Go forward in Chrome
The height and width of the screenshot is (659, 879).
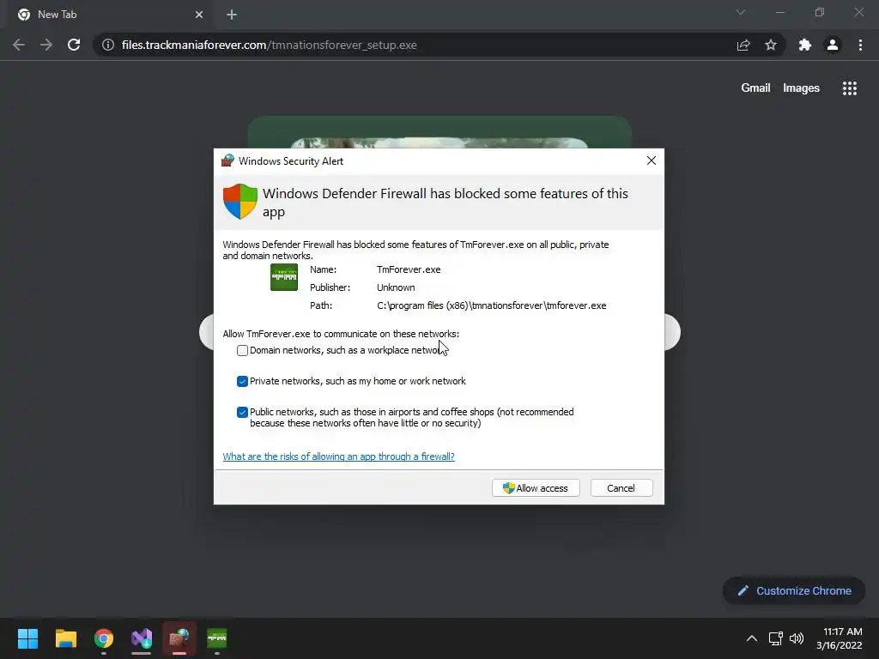click(x=46, y=45)
